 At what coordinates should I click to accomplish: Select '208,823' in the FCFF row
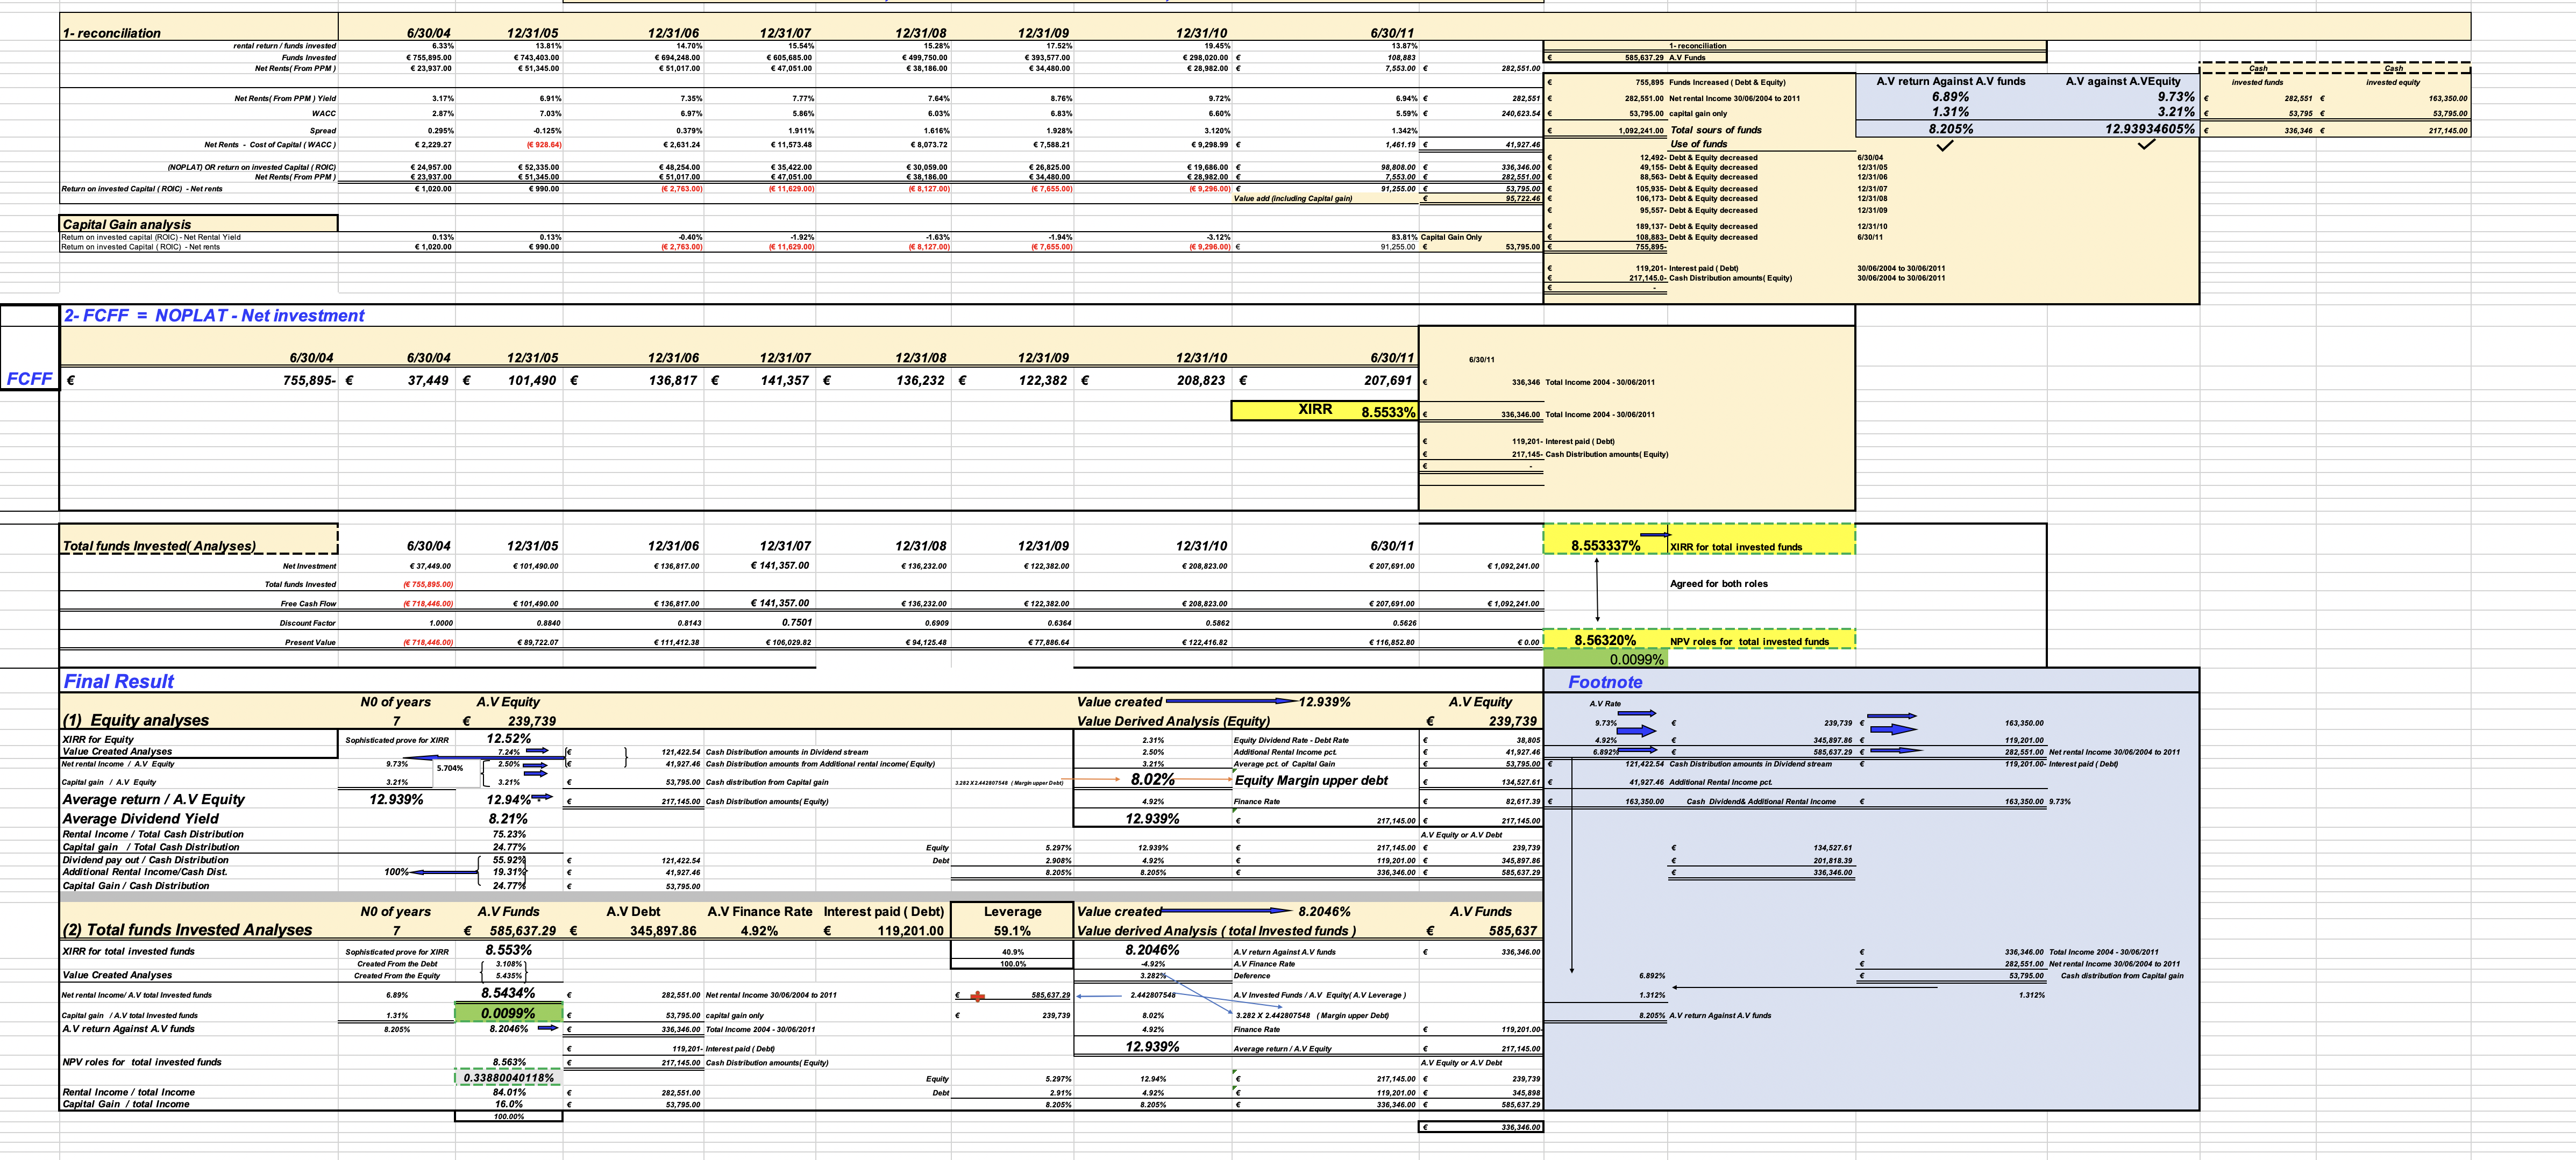coord(1200,379)
